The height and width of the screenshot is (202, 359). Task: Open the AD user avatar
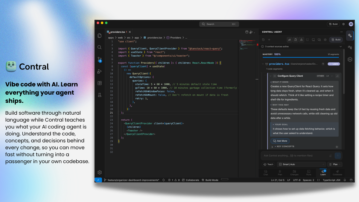tap(351, 24)
